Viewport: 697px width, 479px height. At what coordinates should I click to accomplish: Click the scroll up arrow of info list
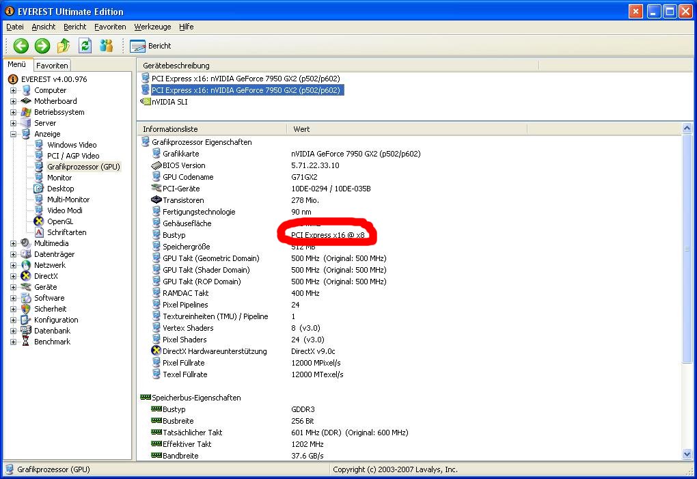(687, 128)
